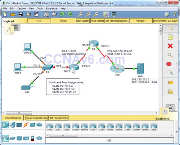Pick the 2911 router from device list
180x145 pixels.
(67, 127)
